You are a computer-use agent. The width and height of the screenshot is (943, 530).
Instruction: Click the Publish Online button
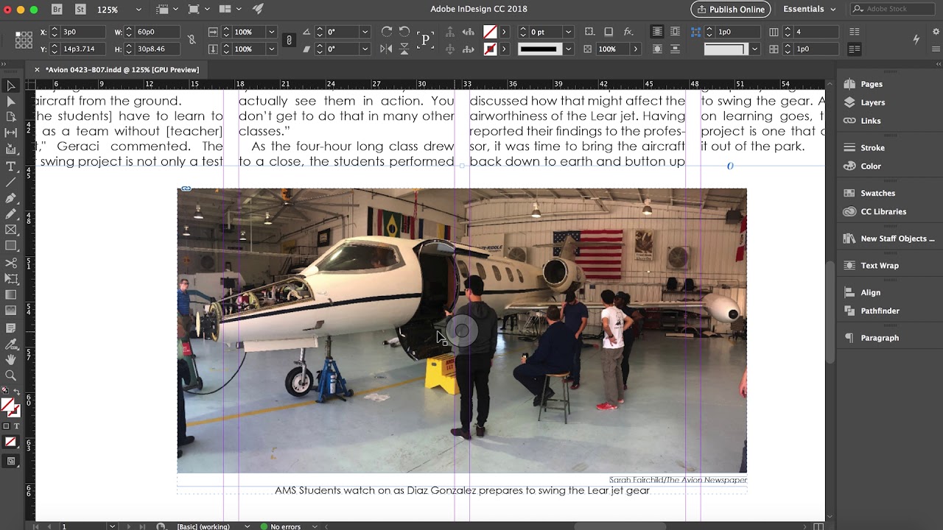pos(730,10)
